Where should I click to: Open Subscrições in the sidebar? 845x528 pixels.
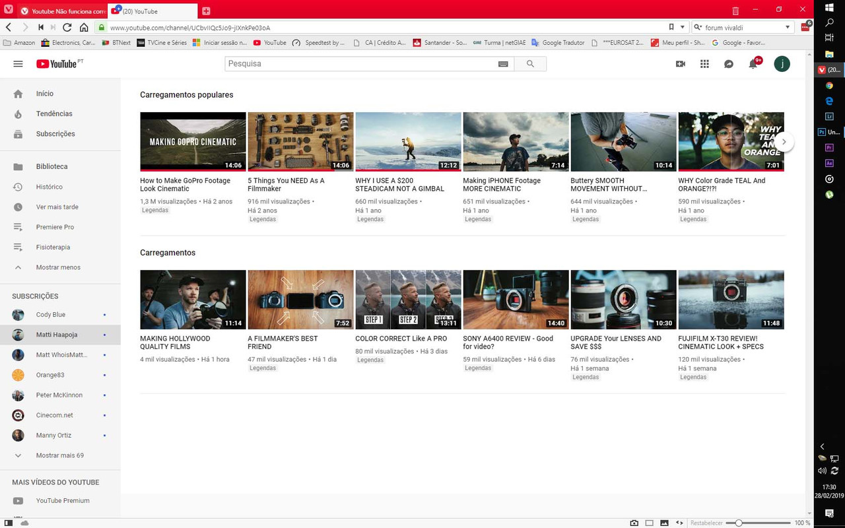(60, 134)
